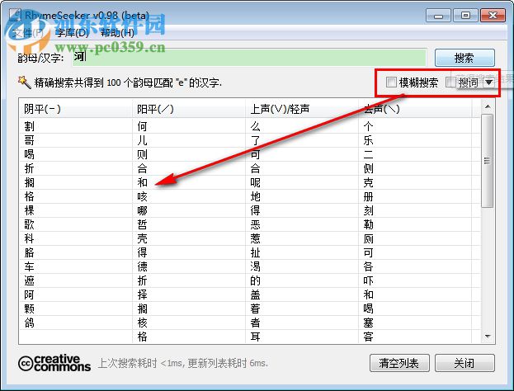
Task: Click the Creative Commons logo
Action: tap(54, 363)
